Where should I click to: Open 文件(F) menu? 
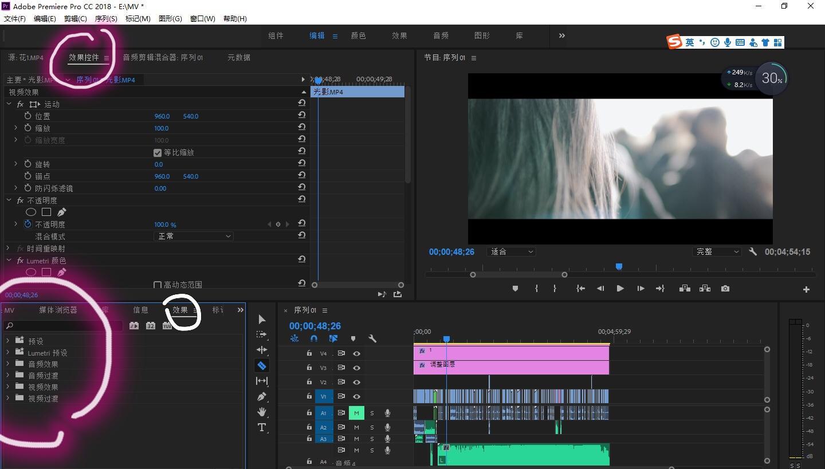(15, 18)
